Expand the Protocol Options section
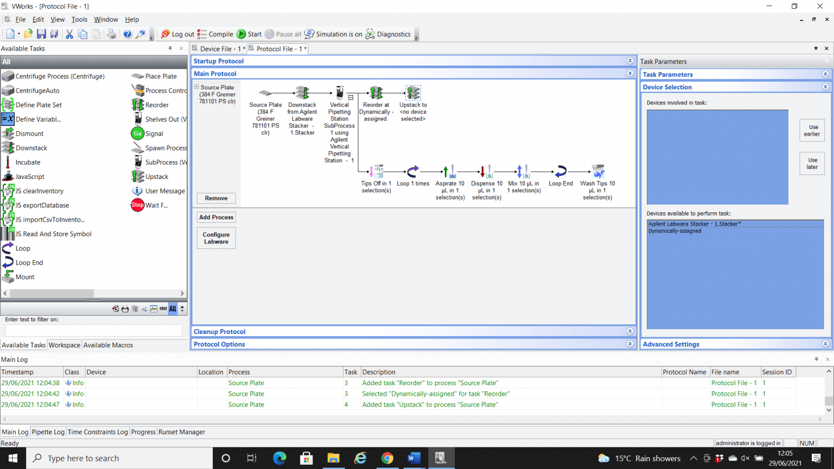The height and width of the screenshot is (469, 834). point(630,344)
